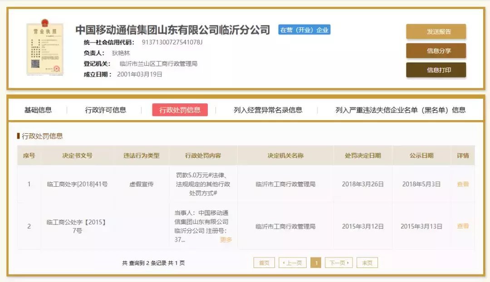Click the publication date 2015年3月13日
490x282 pixels.
tap(421, 226)
